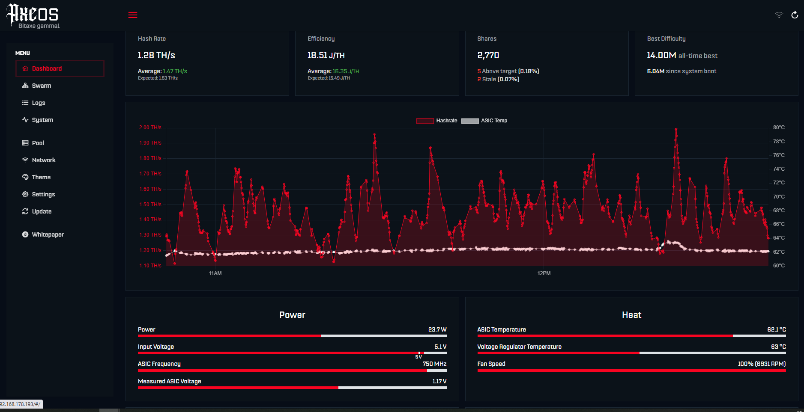Click the 18.51 J/TH efficiency value
804x412 pixels.
click(x=326, y=55)
